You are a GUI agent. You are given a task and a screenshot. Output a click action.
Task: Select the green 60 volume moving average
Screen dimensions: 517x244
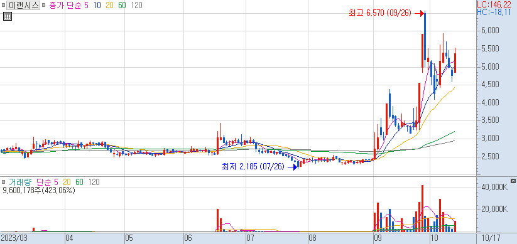tap(79, 182)
